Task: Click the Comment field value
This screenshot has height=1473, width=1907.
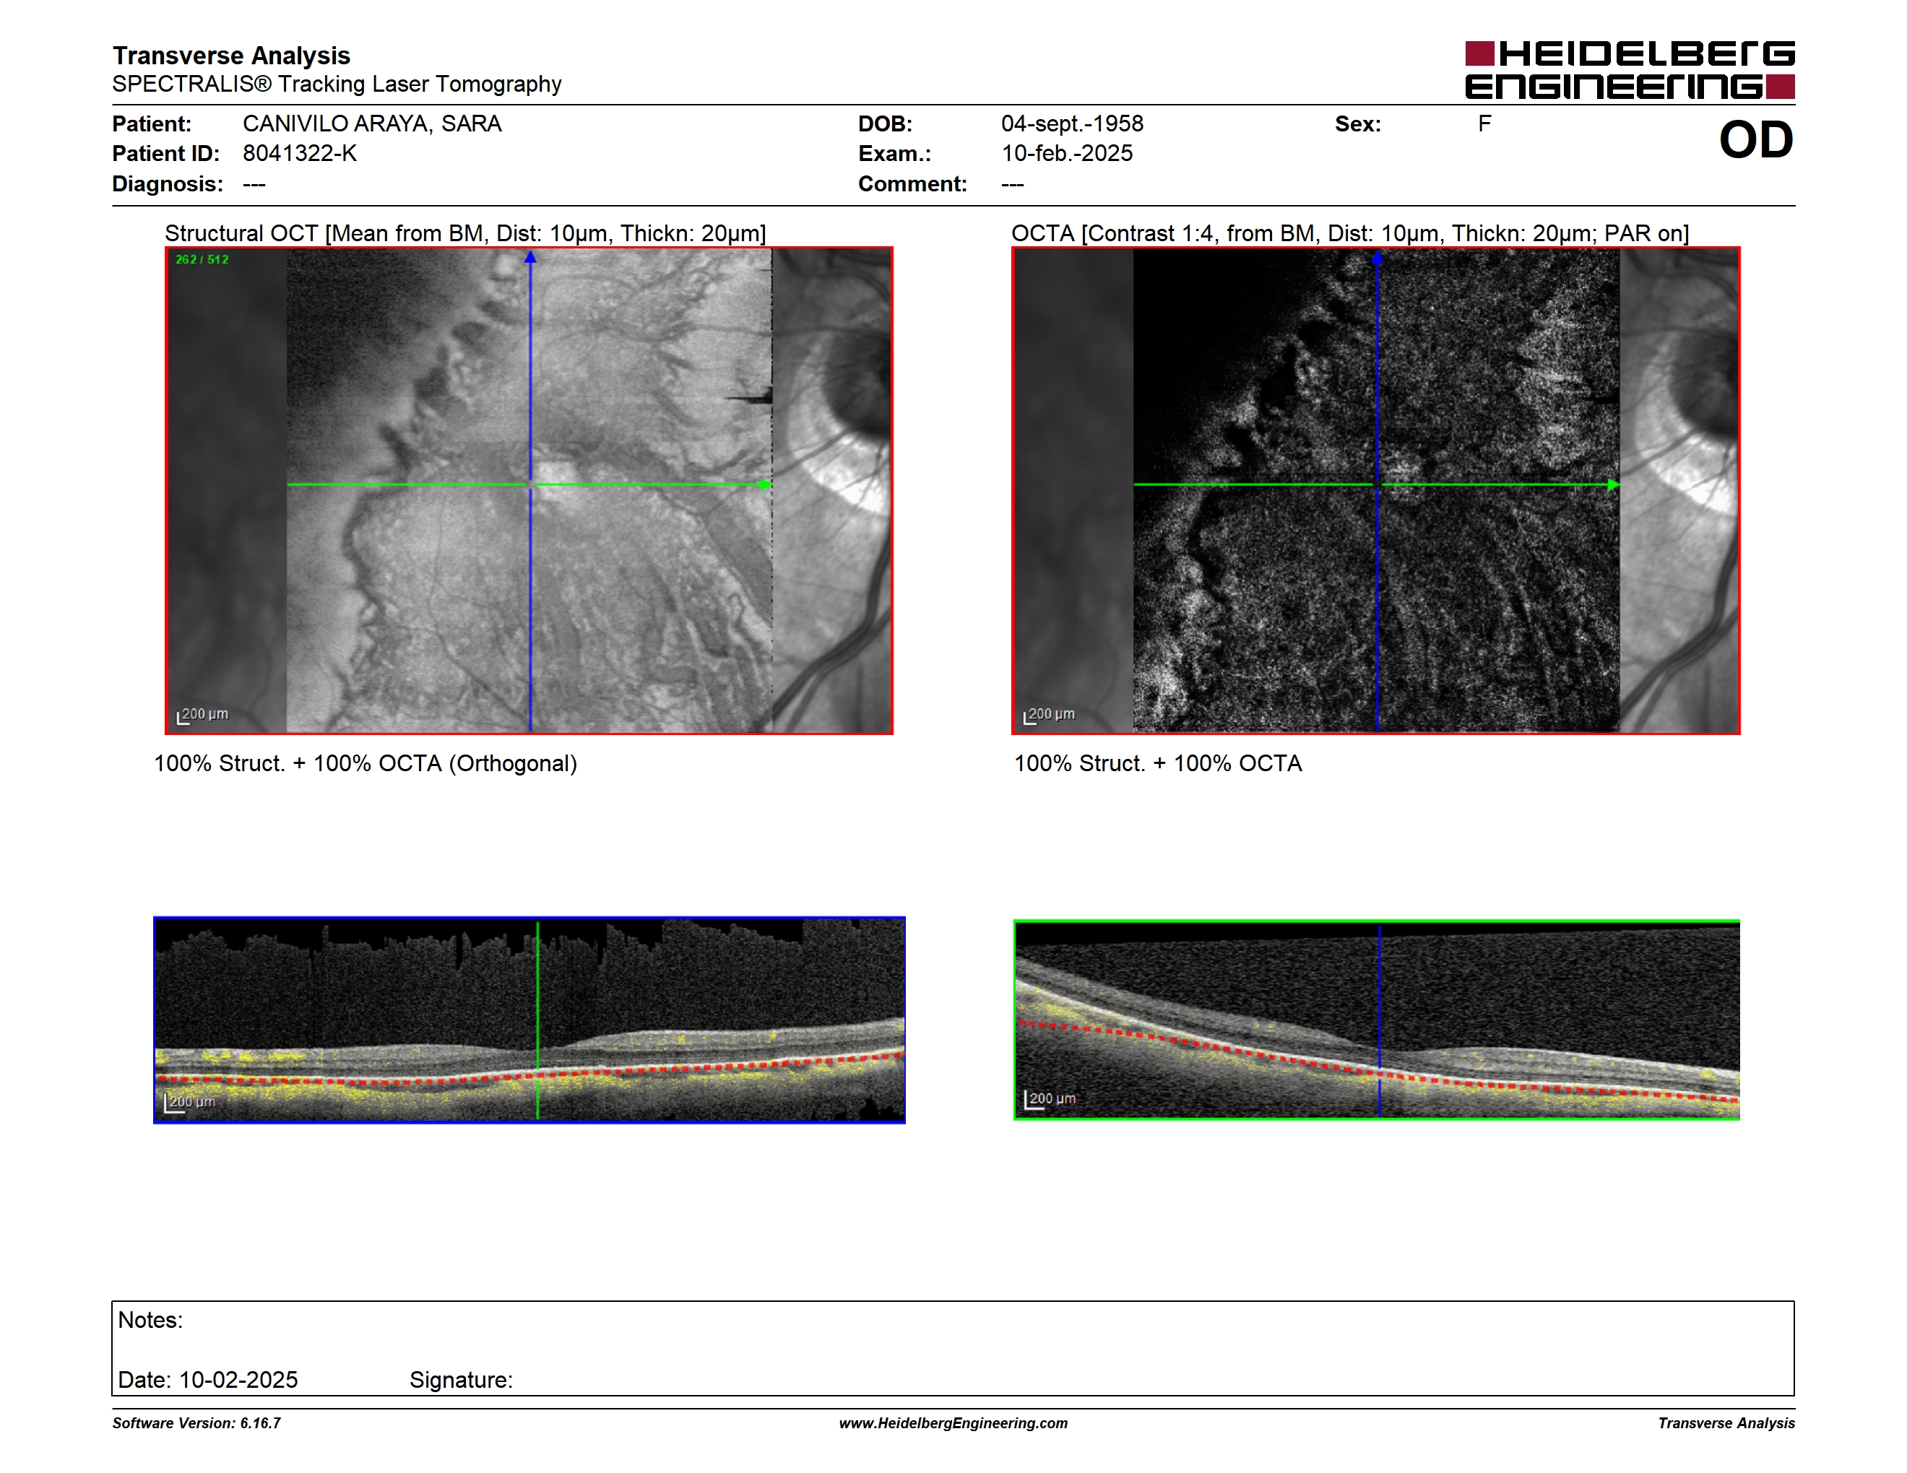Action: pos(1013,184)
